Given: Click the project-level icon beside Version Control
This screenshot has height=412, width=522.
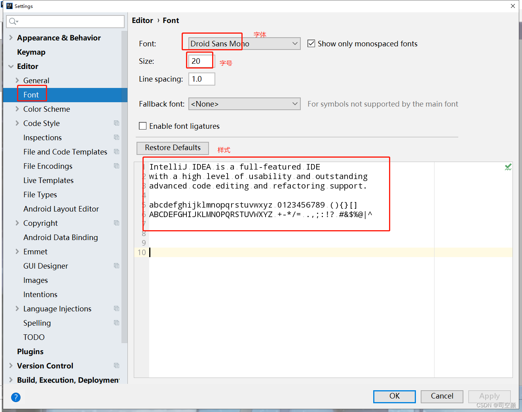Looking at the screenshot, I should [116, 366].
